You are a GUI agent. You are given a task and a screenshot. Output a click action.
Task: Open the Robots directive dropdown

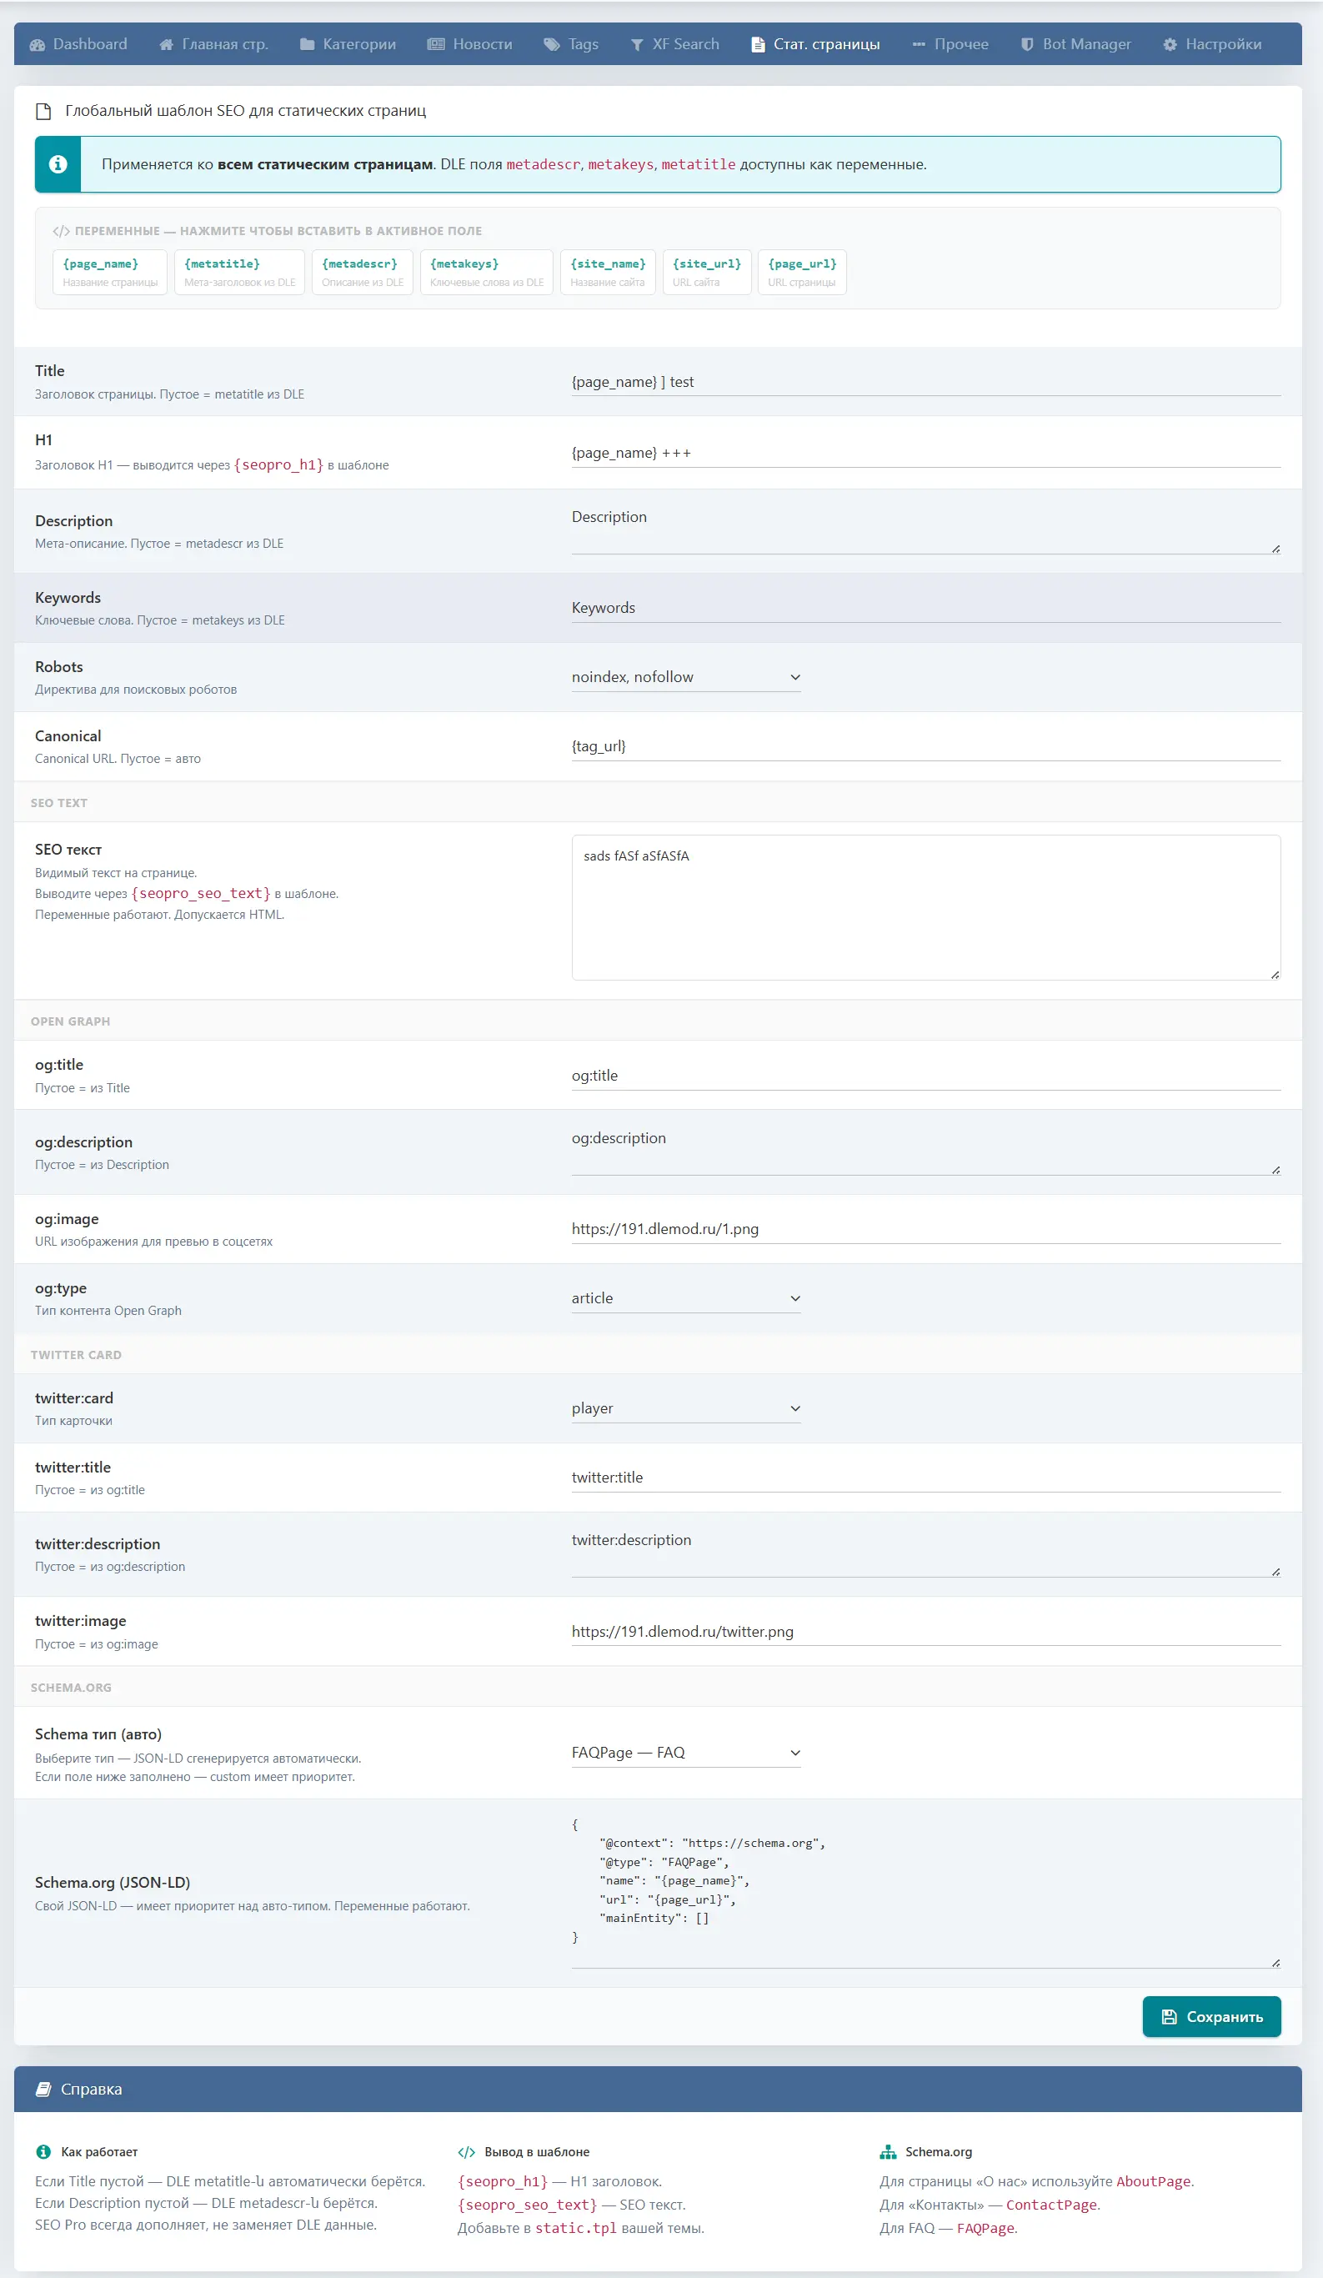[685, 677]
